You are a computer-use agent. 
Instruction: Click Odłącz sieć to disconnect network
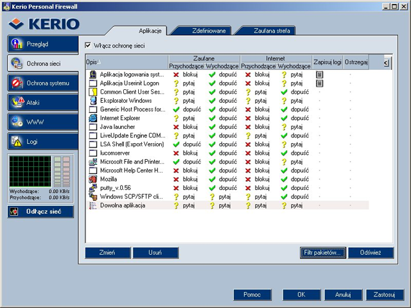[x=40, y=212]
